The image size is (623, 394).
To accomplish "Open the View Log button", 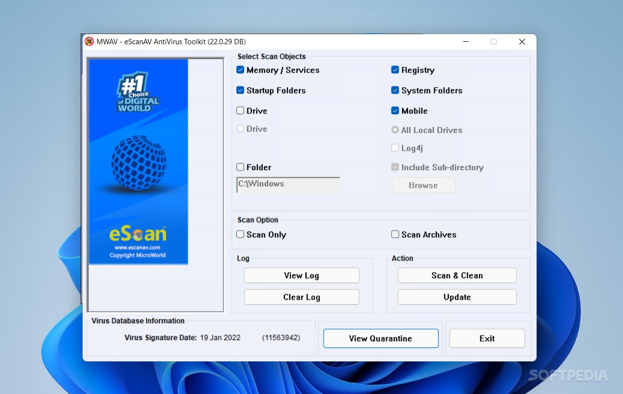I will [302, 275].
